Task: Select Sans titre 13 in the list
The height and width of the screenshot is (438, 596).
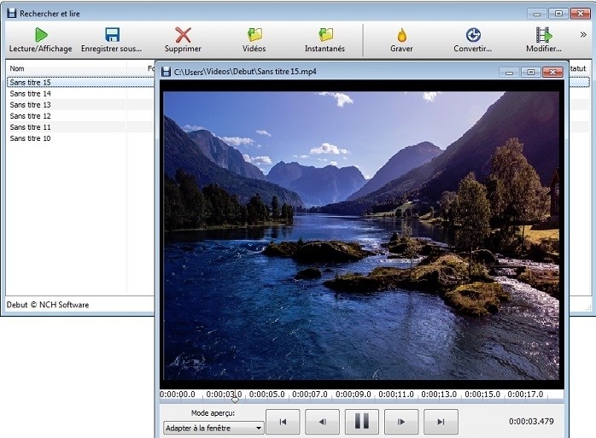Action: click(x=31, y=104)
